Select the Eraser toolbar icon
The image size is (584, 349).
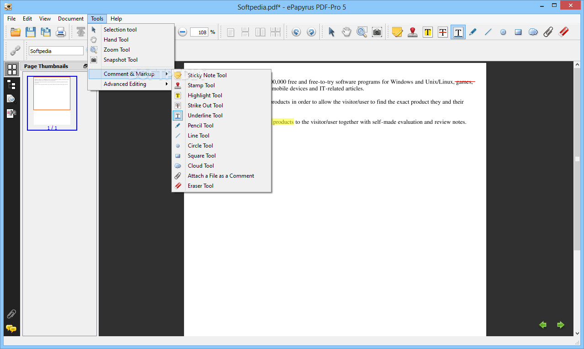(564, 32)
